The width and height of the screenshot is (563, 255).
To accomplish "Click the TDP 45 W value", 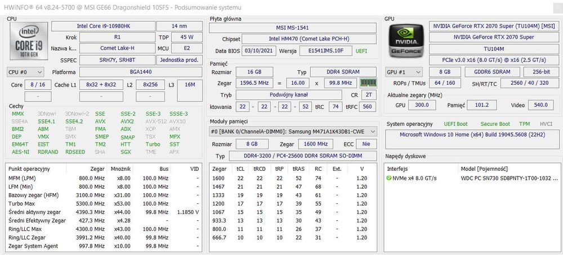I will pos(187,37).
